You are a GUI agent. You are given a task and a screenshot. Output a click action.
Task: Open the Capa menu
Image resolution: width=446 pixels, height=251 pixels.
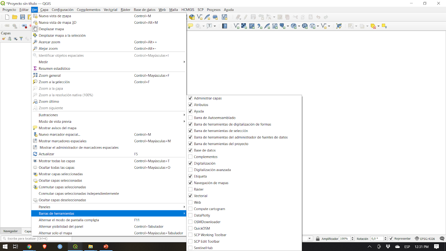point(44,9)
